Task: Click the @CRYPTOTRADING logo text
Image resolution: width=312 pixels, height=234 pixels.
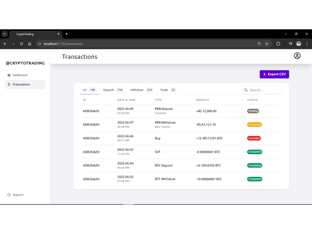Action: [25, 63]
